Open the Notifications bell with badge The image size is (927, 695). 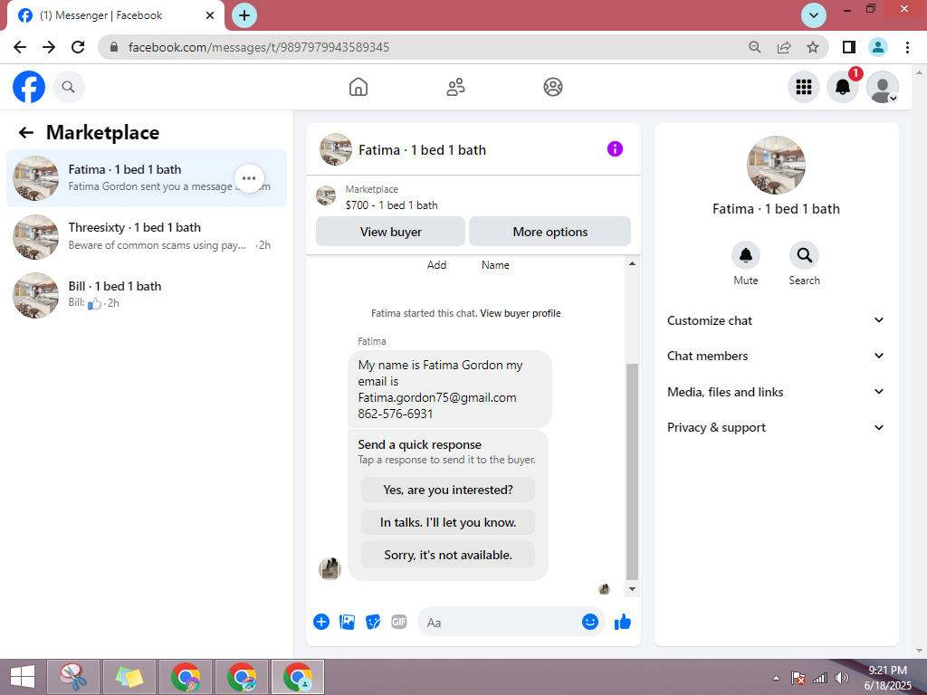tap(843, 87)
